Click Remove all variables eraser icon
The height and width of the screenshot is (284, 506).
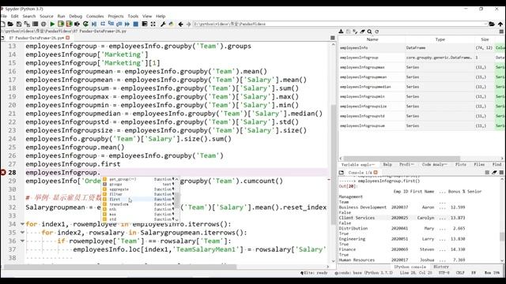[362, 32]
